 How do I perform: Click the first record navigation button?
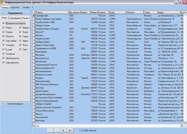pyautogui.click(x=50, y=131)
